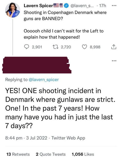Image resolution: width=122 pixels, height=160 pixels.
Task: Click the 8:44 pm timestamp
Action: [14, 138]
